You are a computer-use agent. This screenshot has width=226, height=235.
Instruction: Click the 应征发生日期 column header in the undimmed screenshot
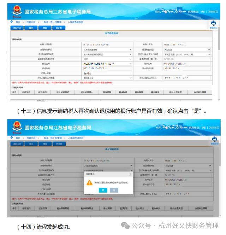200,92
